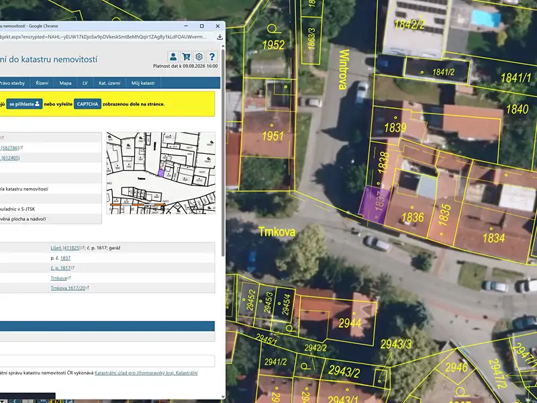This screenshot has width=537, height=403.
Task: Open the [612405] link
Action: 10,158
